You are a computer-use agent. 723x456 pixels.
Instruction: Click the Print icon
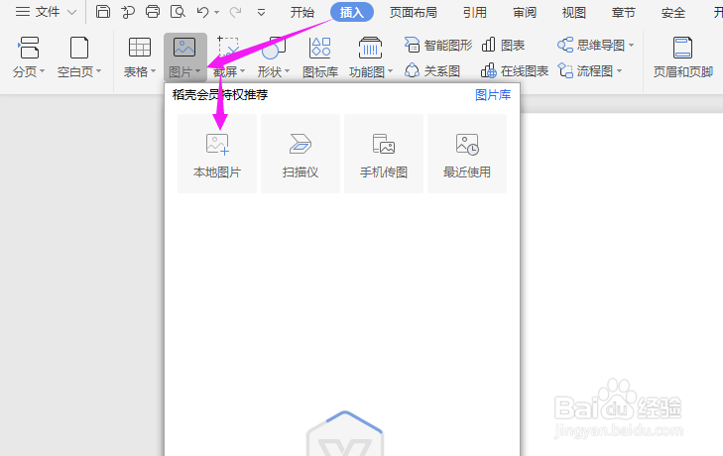(x=153, y=12)
